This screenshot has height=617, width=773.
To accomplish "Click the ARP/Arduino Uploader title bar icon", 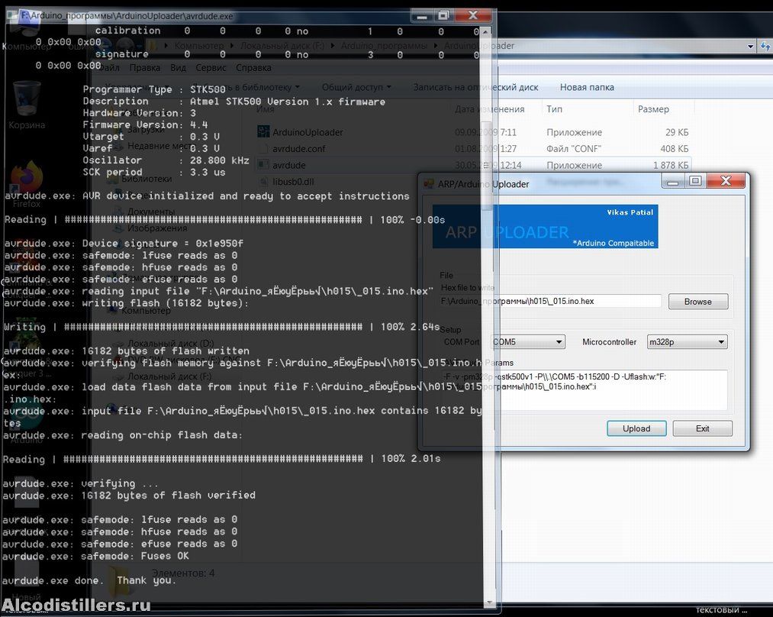I will (428, 184).
